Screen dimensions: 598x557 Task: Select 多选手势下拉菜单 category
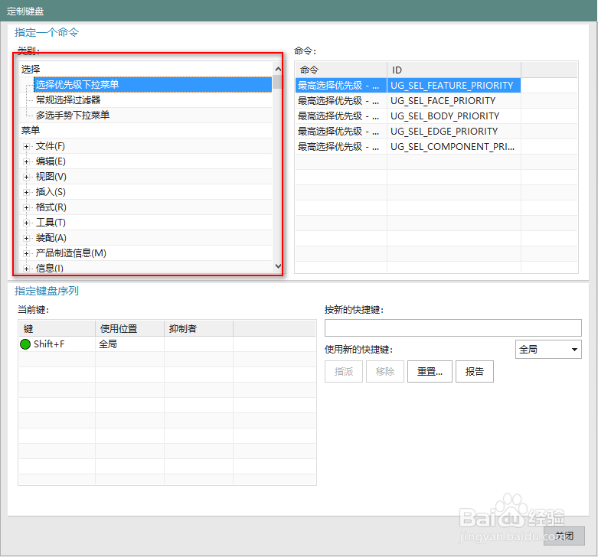click(x=73, y=115)
